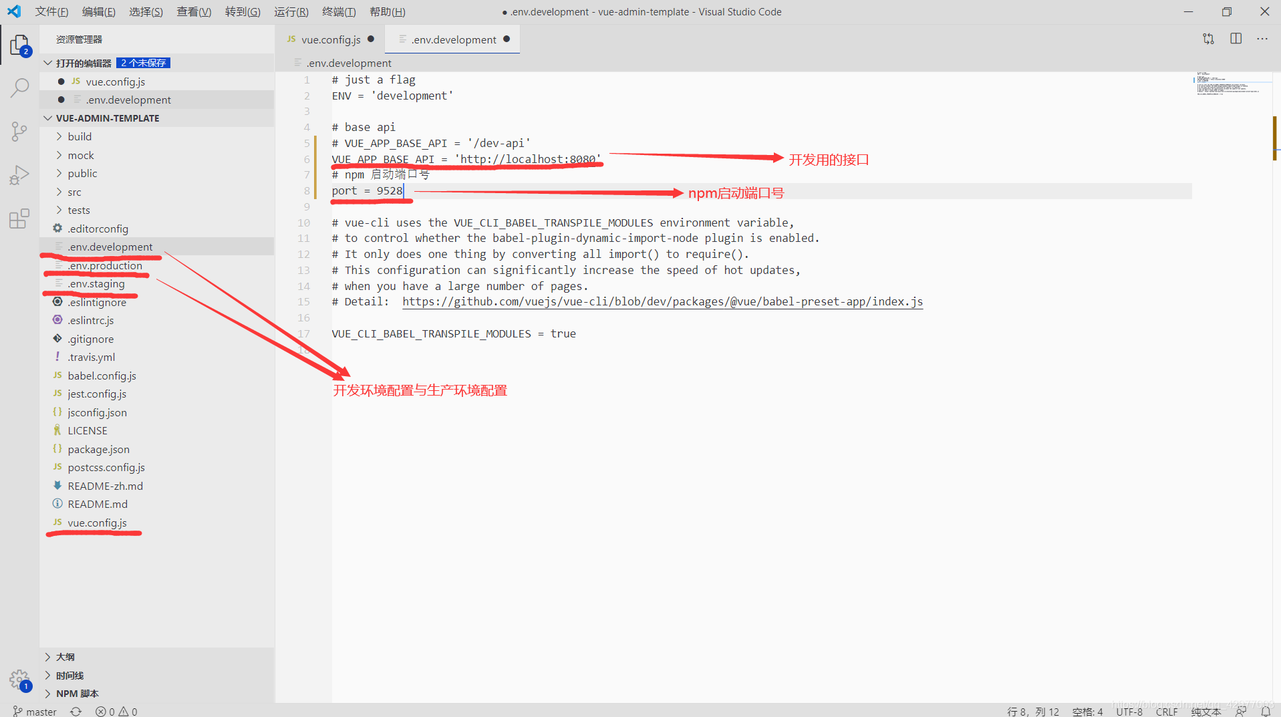Open the notifications bell icon
This screenshot has height=717, width=1281.
1266,711
